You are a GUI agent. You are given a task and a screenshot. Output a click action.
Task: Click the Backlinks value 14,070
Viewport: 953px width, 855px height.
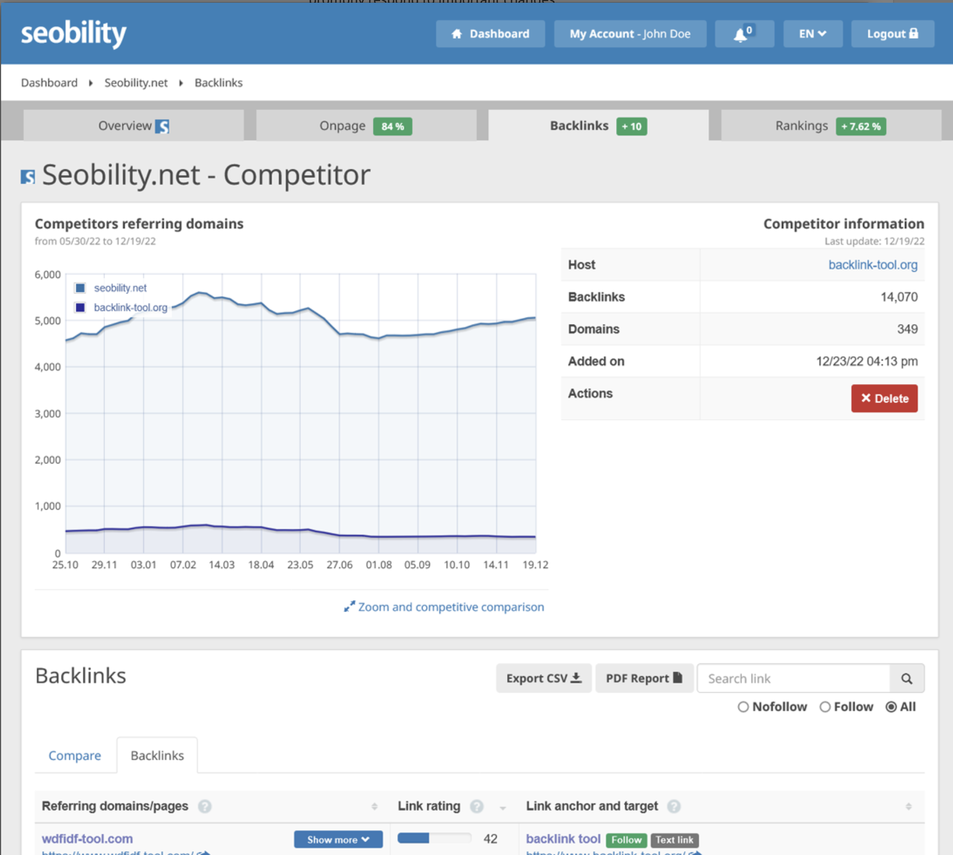tap(899, 297)
